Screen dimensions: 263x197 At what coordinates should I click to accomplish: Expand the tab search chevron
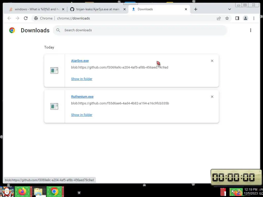click(x=230, y=9)
